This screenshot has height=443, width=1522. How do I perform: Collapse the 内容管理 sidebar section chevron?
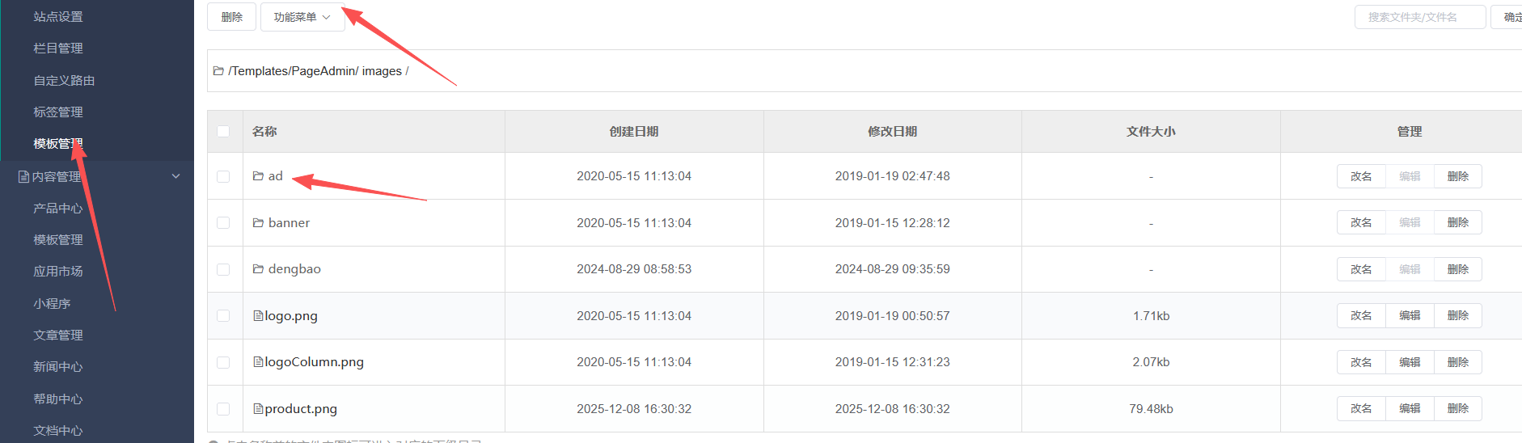coord(176,176)
